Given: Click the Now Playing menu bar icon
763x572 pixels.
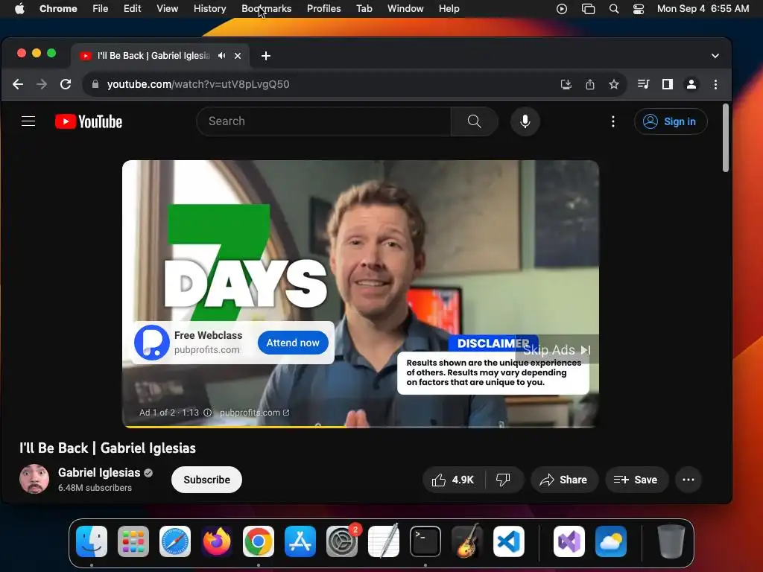Looking at the screenshot, I should [562, 9].
